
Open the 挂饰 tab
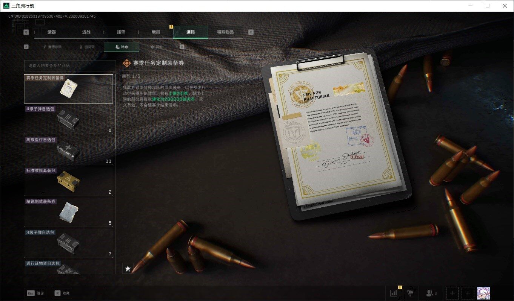[121, 32]
